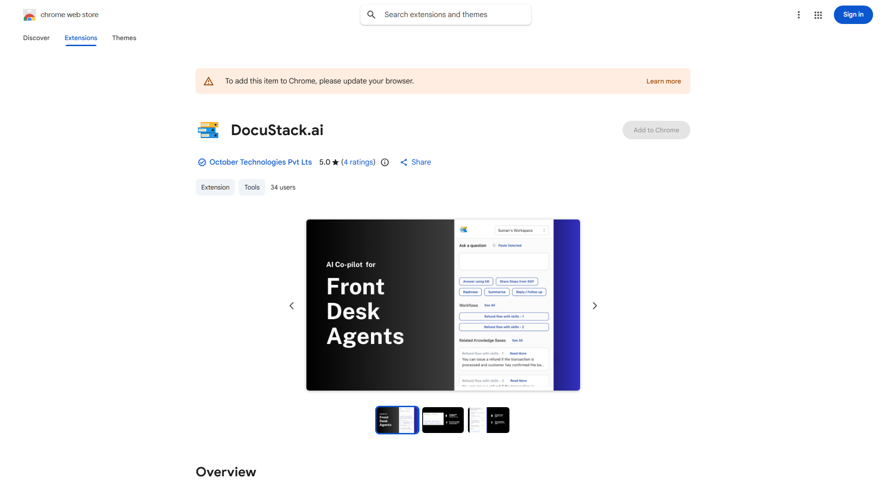
Task: Click the info icon beside the rating
Action: click(x=385, y=162)
